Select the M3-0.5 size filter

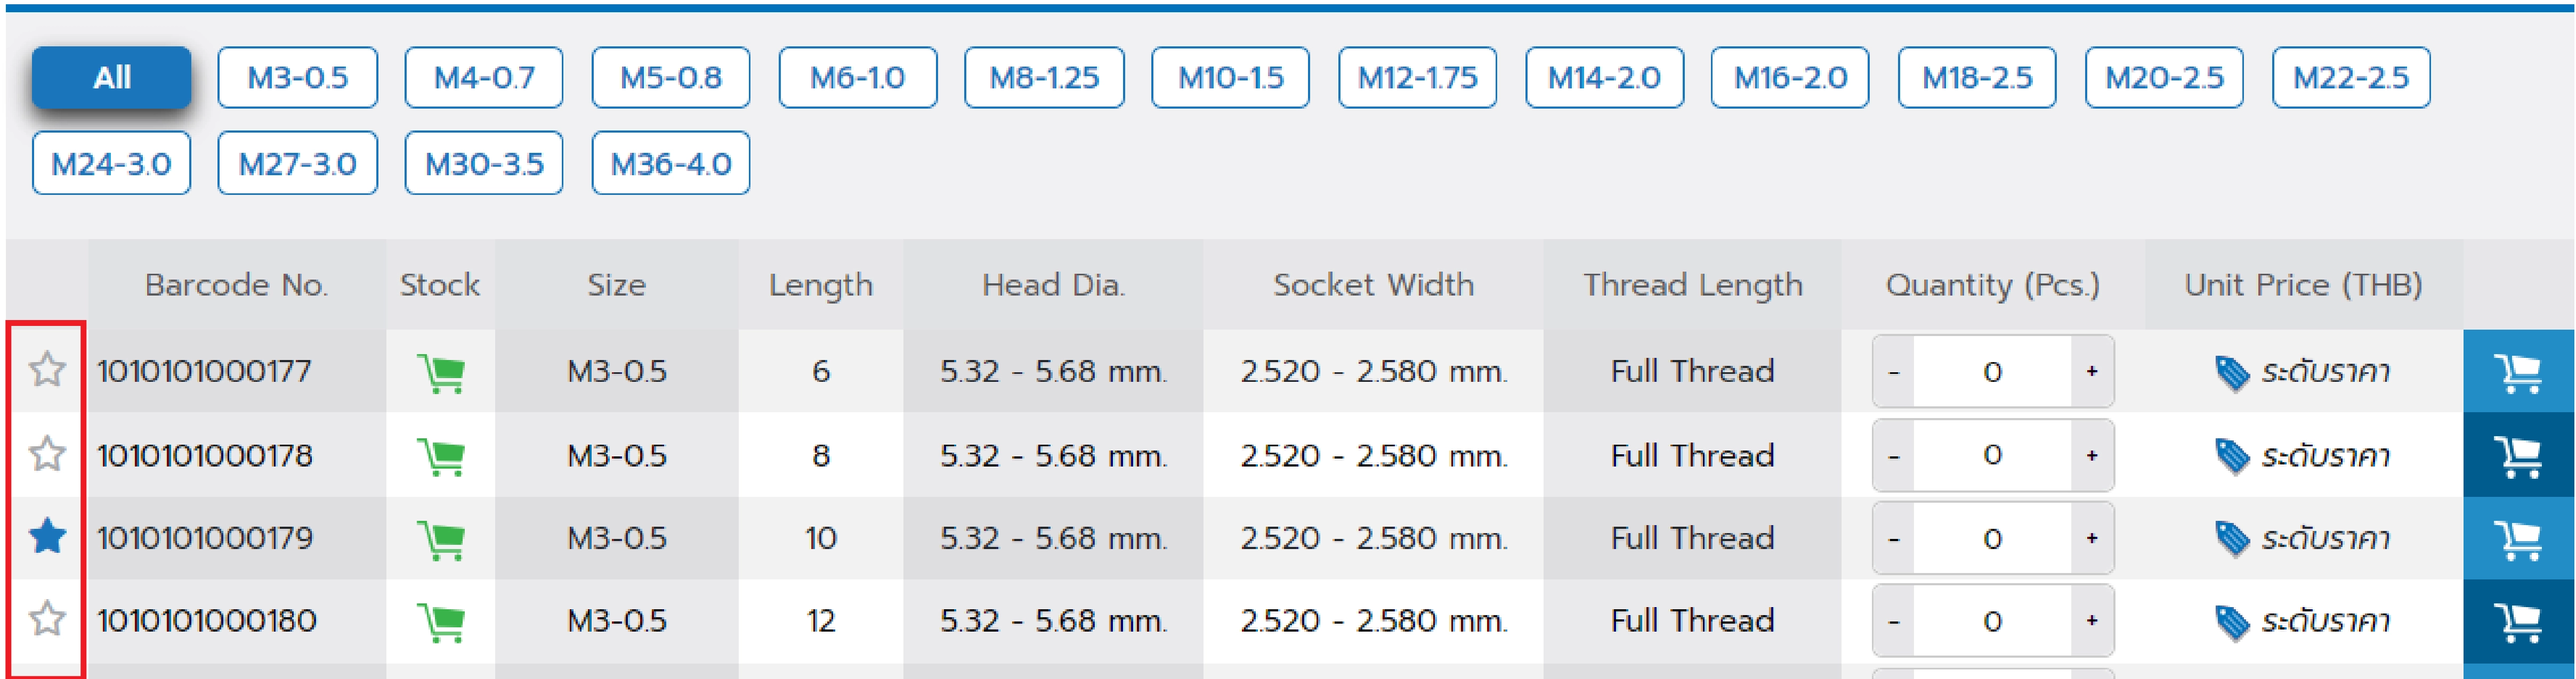click(x=297, y=77)
